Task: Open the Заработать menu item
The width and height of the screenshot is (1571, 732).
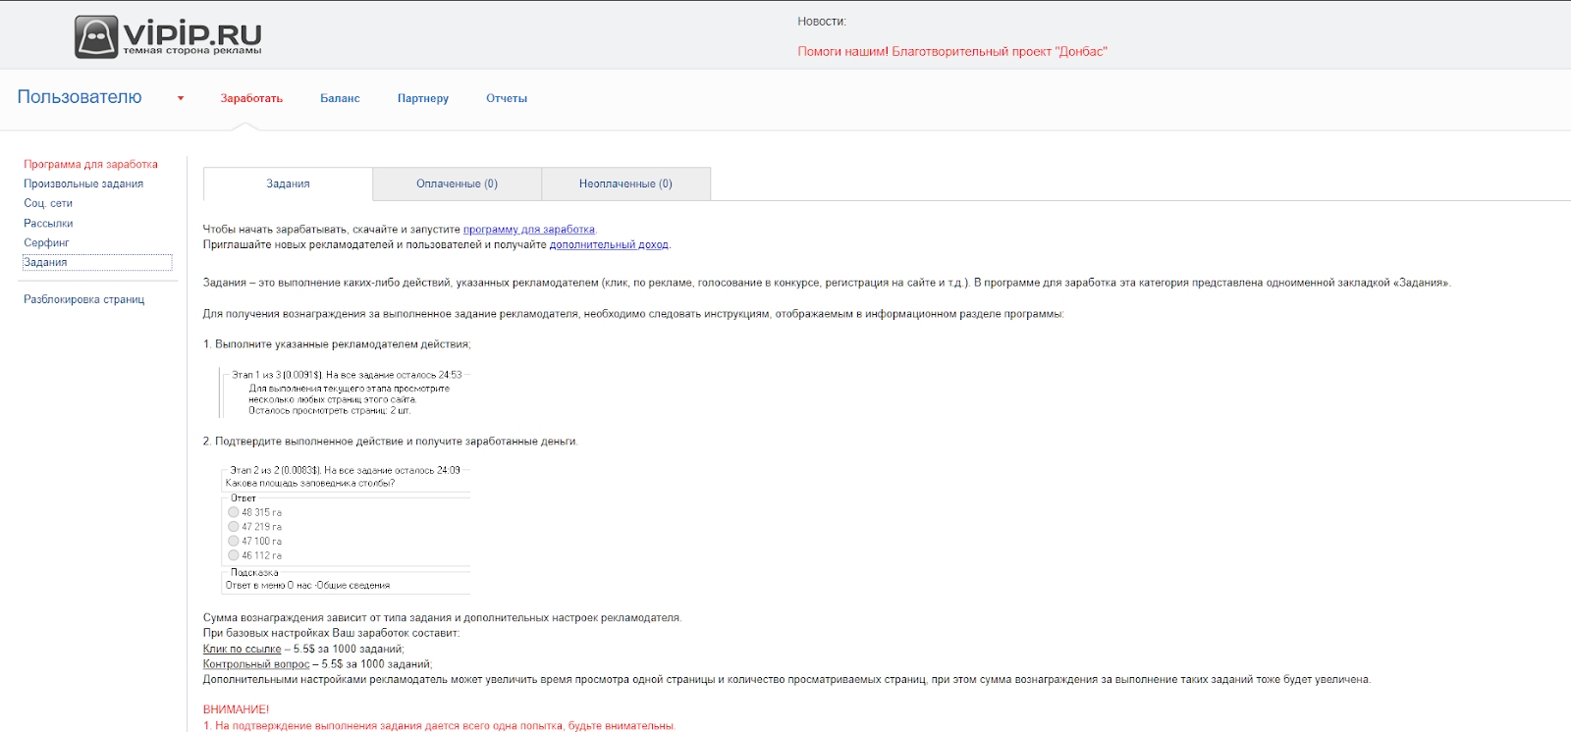Action: tap(251, 98)
